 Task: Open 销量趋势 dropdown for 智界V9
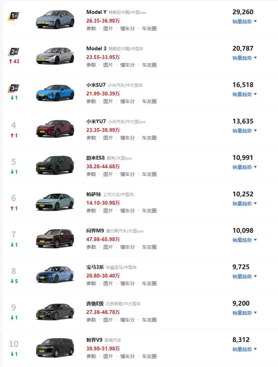245,349
